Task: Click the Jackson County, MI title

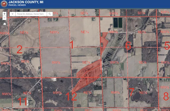Action: click(x=26, y=2)
